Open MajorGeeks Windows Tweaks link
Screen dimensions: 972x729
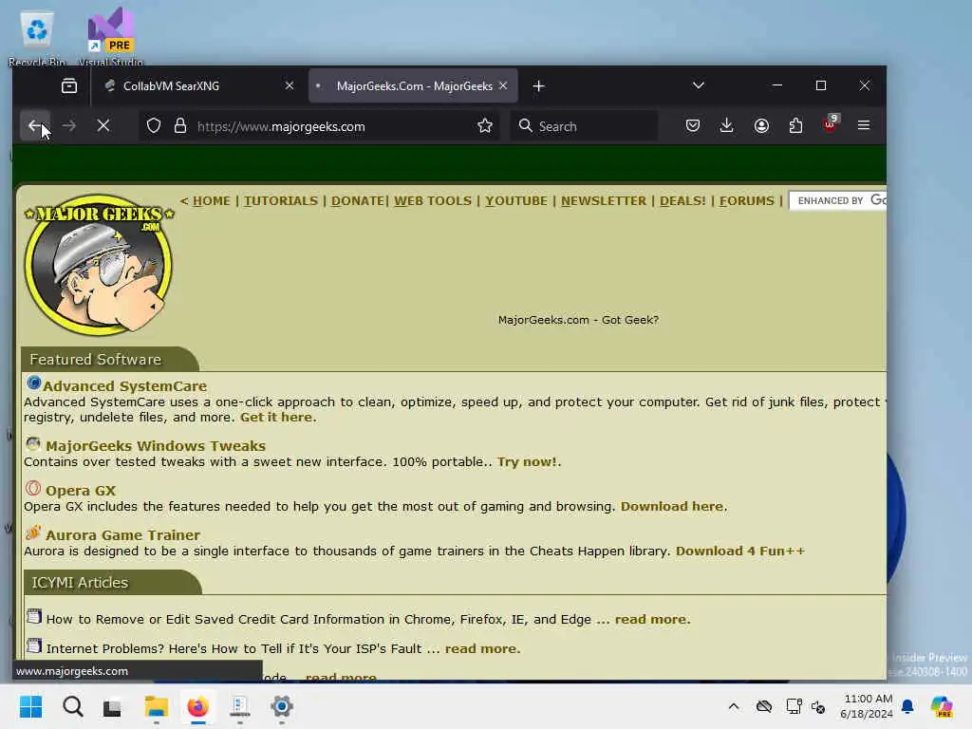(156, 446)
